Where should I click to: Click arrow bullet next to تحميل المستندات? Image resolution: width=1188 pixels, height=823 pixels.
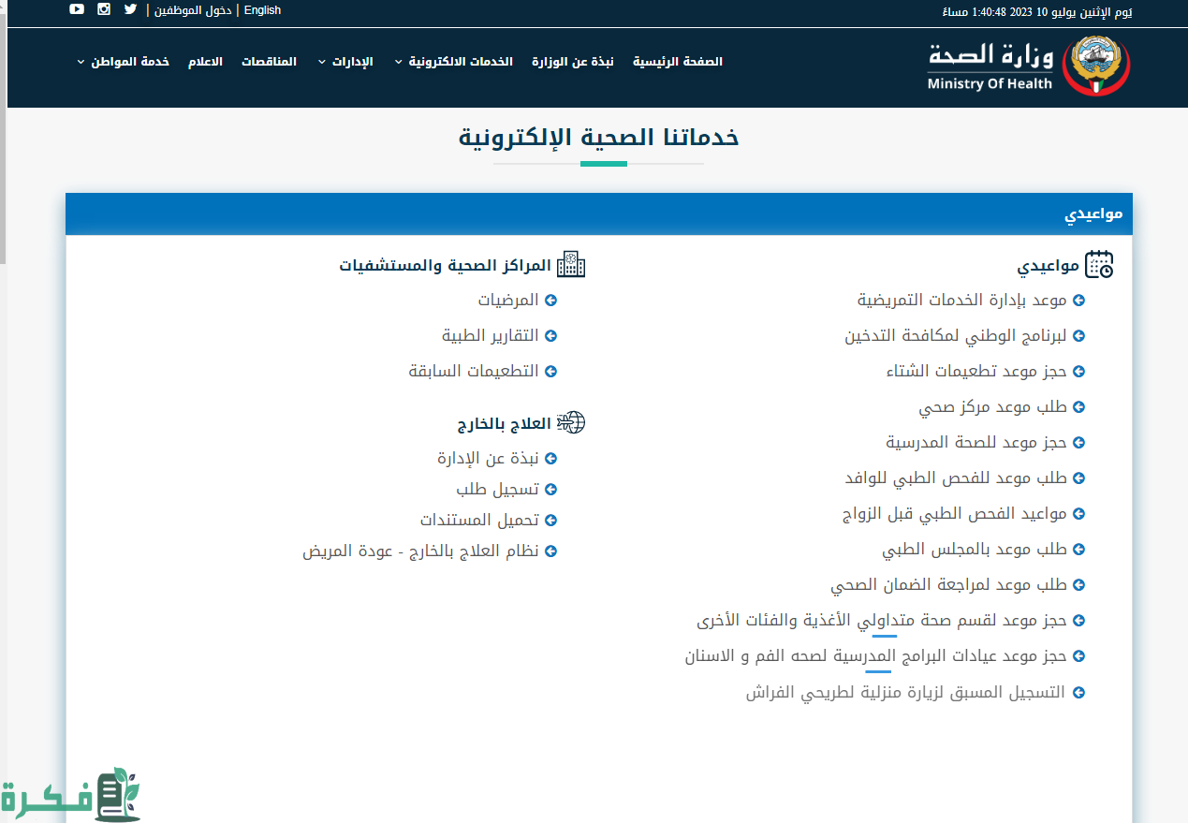pyautogui.click(x=550, y=521)
